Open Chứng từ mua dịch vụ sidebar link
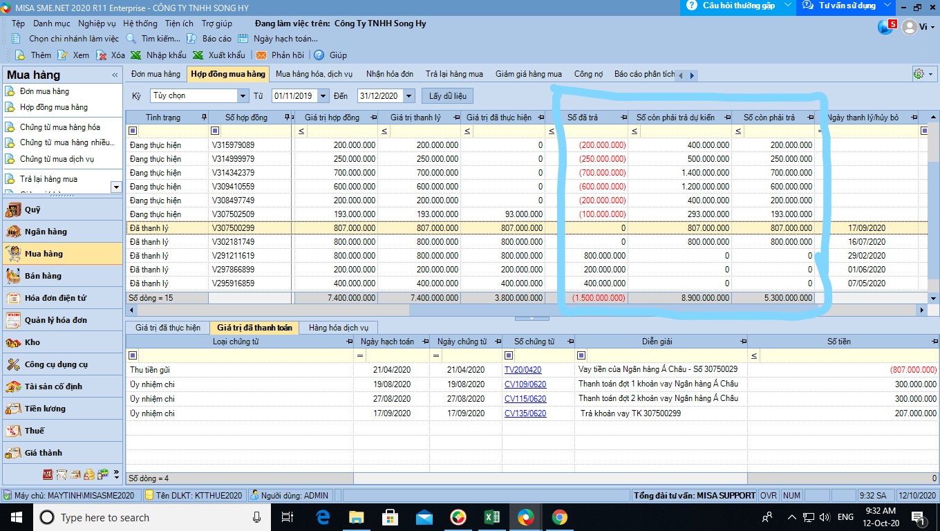940x531 pixels. 57,159
